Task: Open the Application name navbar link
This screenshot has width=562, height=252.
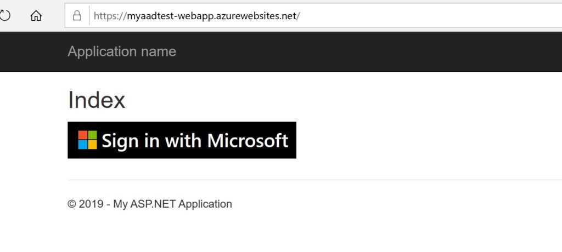Action: 122,51
